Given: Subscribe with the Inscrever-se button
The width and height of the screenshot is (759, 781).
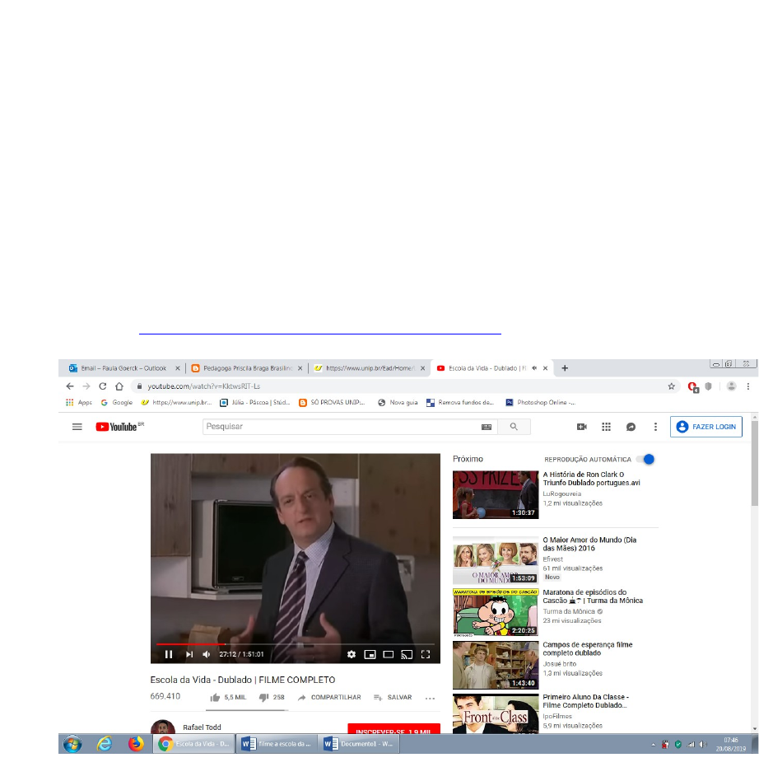Looking at the screenshot, I should 393,728.
